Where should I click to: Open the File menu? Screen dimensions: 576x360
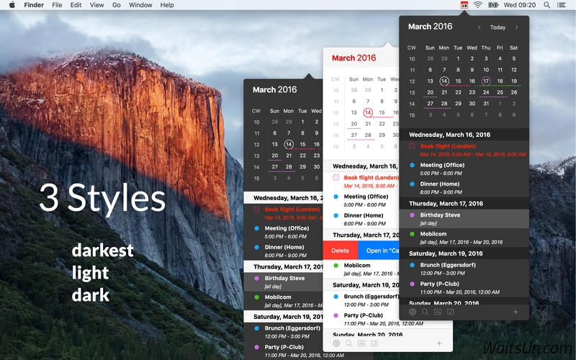pos(57,5)
